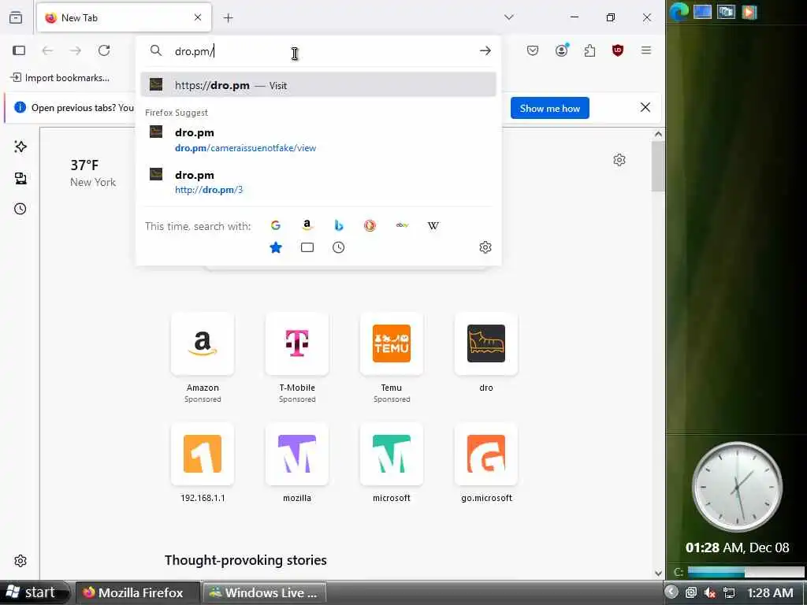Click the Go arrow in address bar
Viewport: 807px width, 605px height.
coord(485,50)
